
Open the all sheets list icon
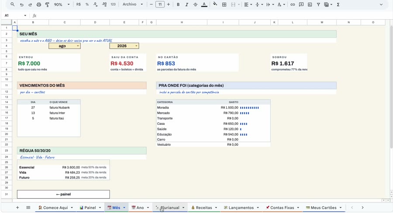coord(28,207)
